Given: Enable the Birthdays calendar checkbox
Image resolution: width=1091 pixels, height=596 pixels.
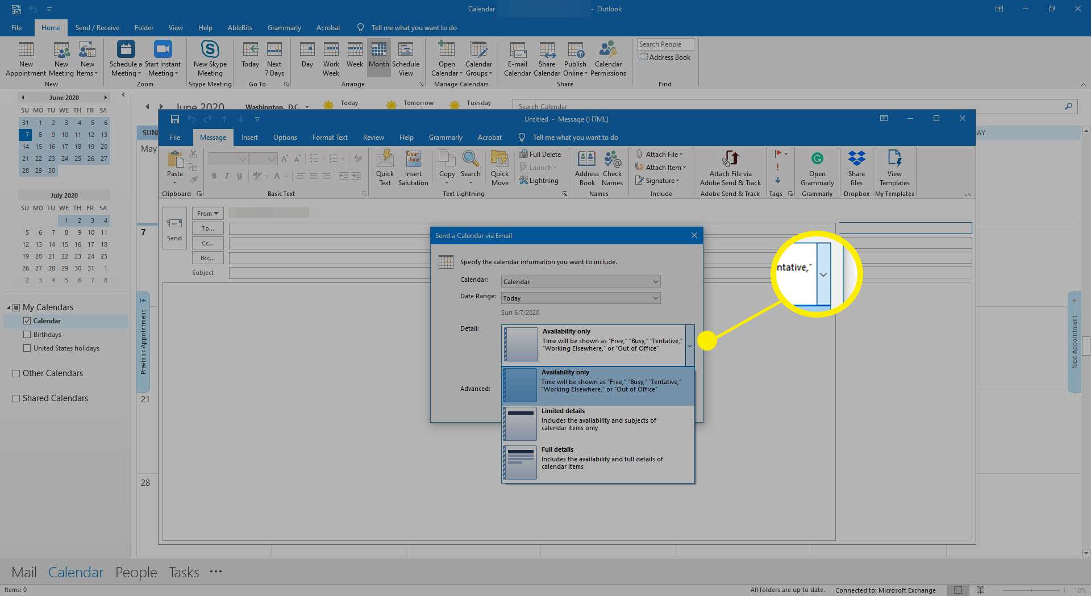Looking at the screenshot, I should (x=27, y=335).
